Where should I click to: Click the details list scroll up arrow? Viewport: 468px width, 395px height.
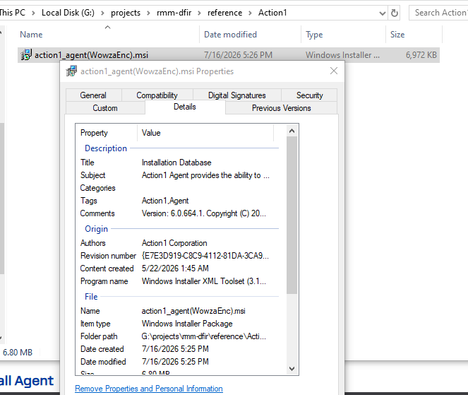click(292, 131)
